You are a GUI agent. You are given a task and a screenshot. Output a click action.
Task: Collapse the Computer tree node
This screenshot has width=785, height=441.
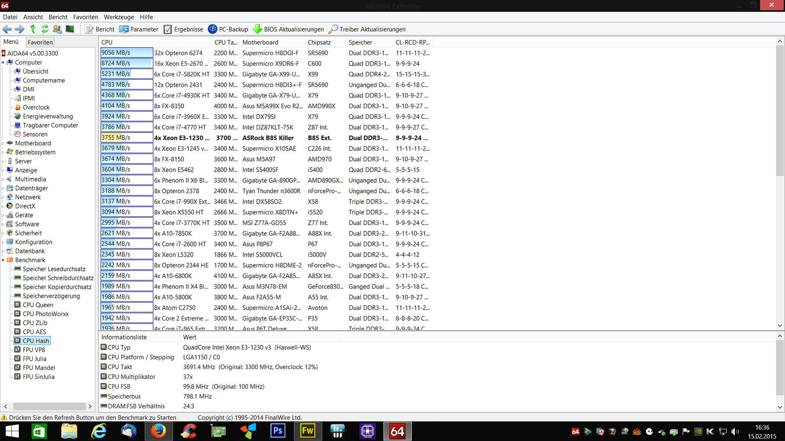point(3,63)
